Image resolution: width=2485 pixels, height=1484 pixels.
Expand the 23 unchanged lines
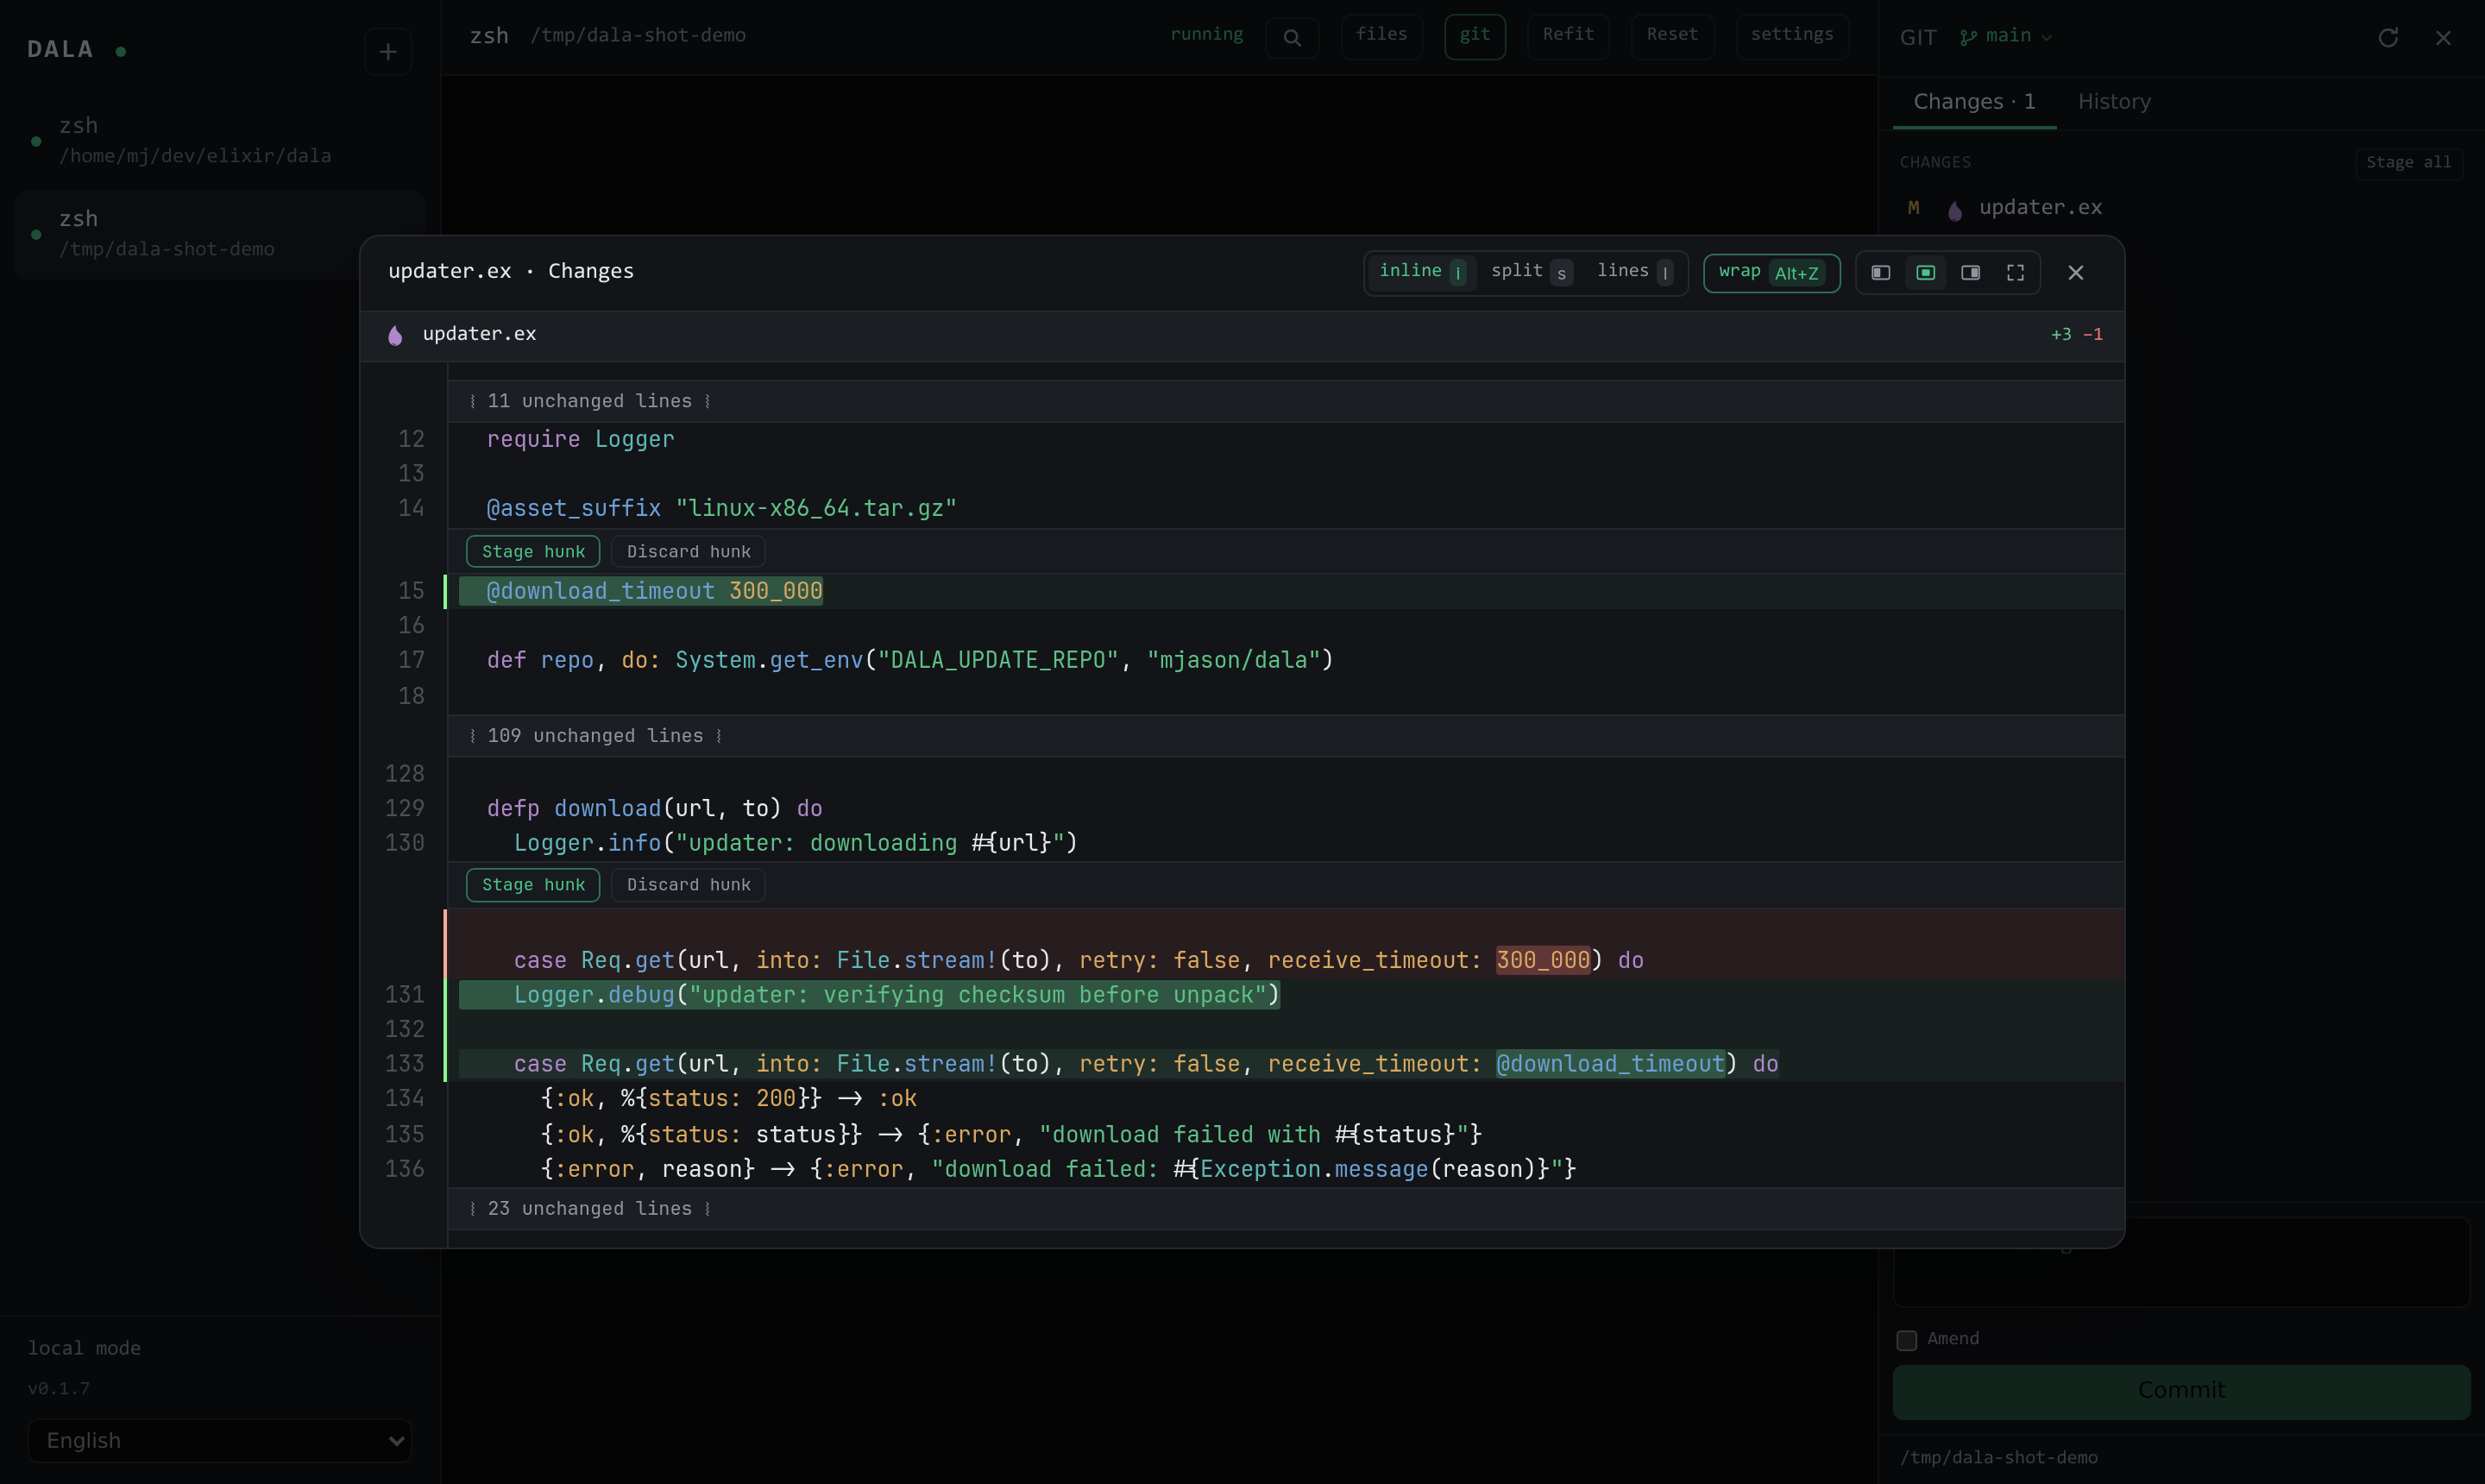[x=1286, y=1209]
